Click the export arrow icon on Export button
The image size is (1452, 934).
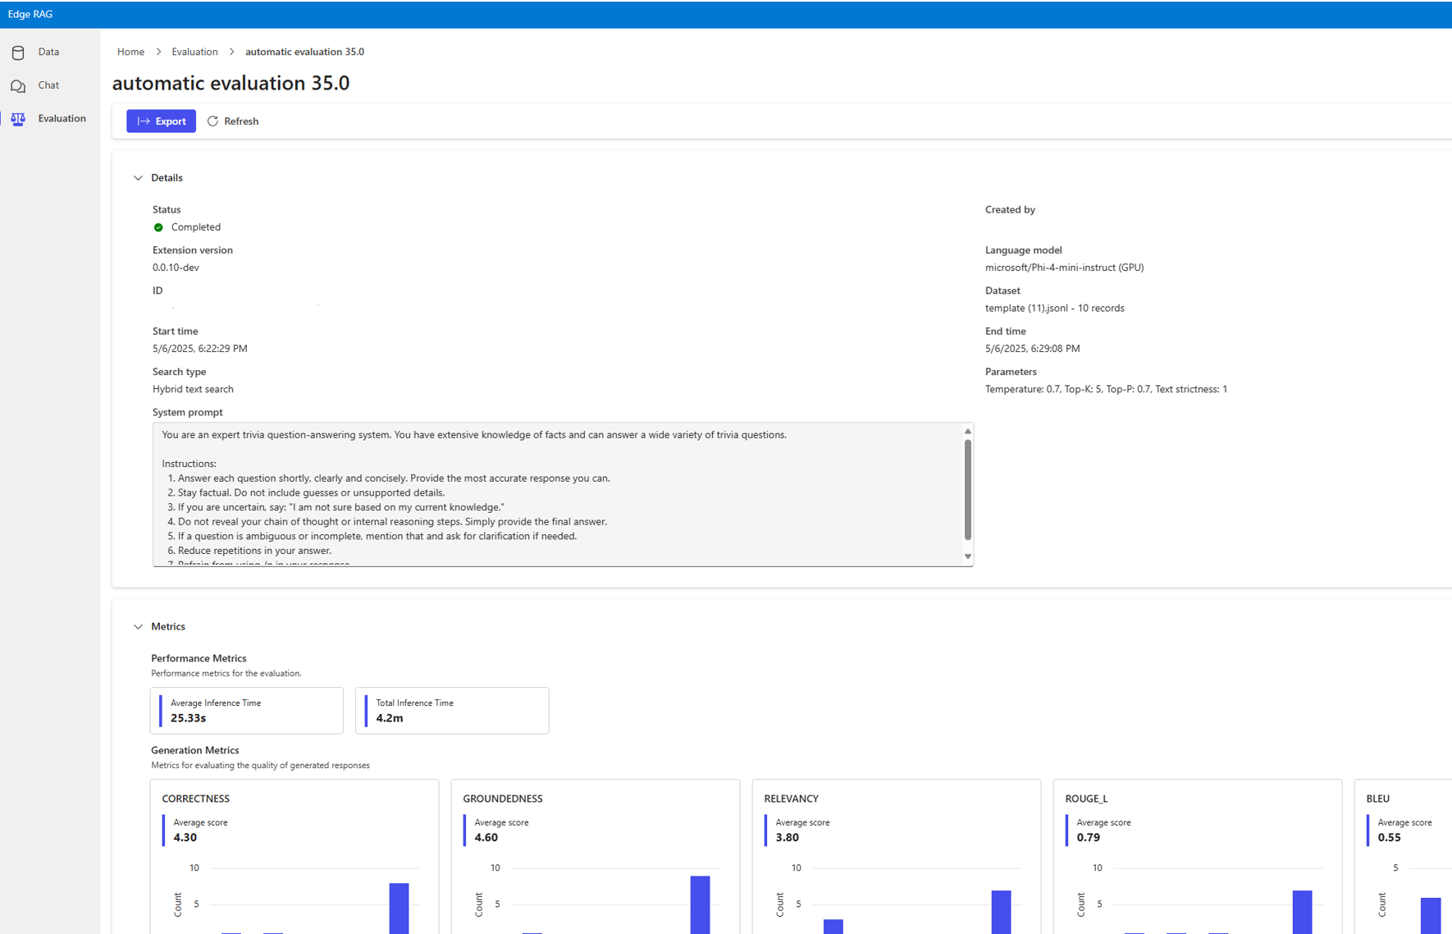144,121
